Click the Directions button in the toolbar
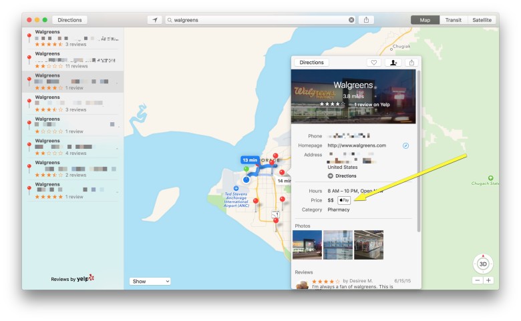 click(69, 20)
